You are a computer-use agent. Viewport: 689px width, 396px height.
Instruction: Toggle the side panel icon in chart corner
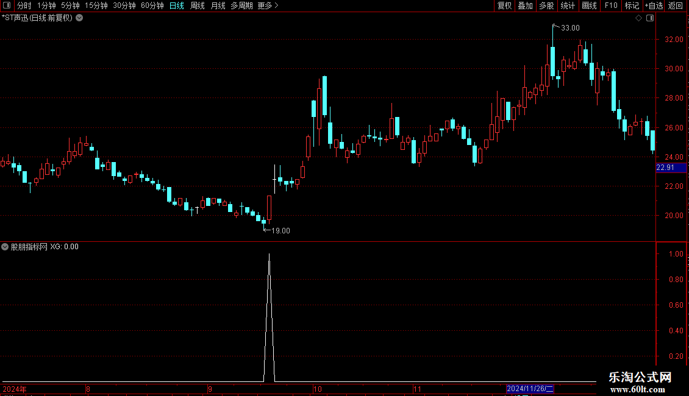[650, 18]
